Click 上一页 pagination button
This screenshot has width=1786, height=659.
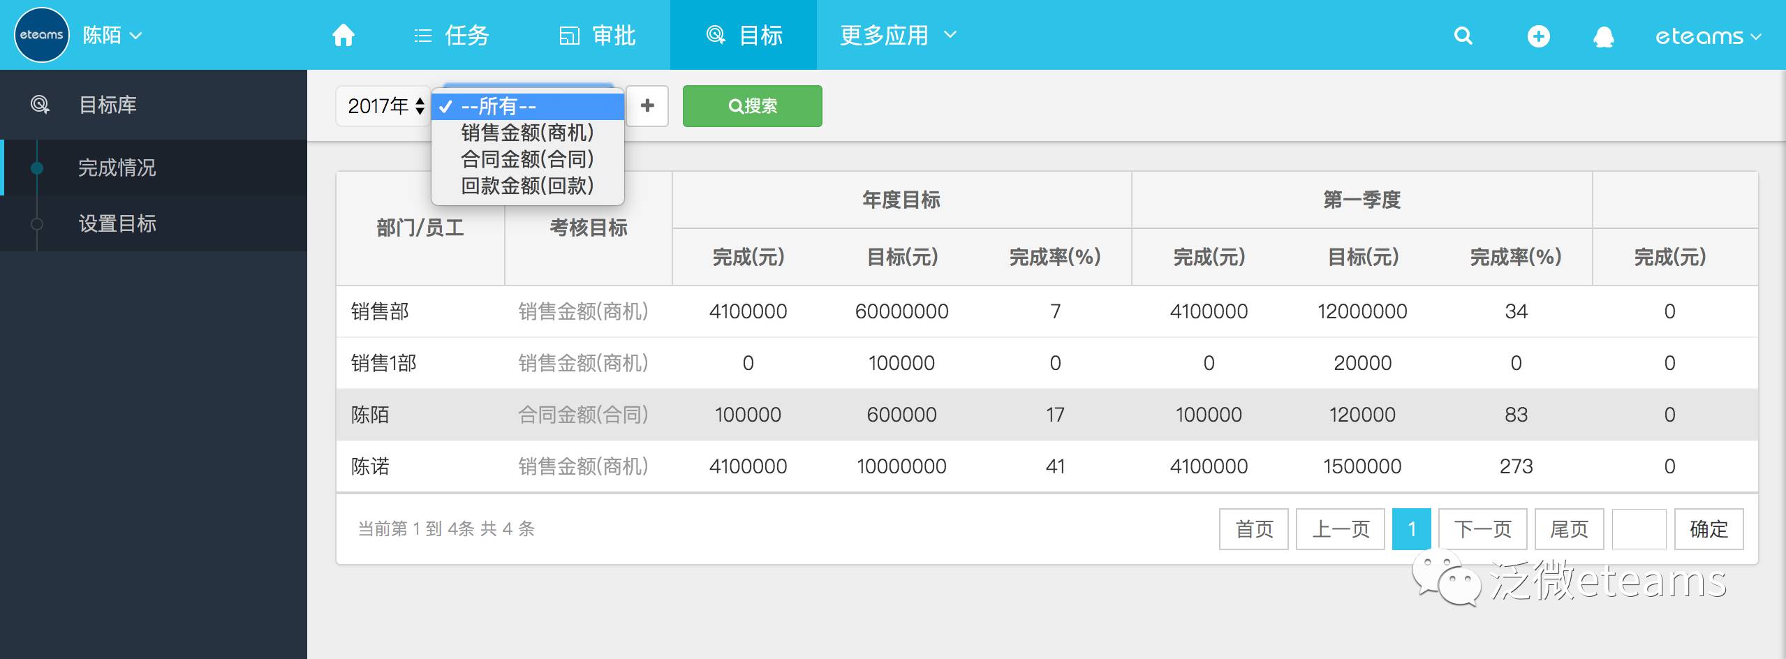point(1341,529)
